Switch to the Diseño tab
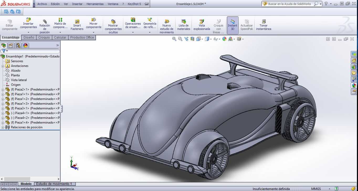 29,38
